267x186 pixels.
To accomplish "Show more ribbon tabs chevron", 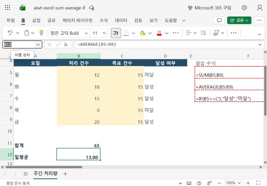I will (x=184, y=21).
